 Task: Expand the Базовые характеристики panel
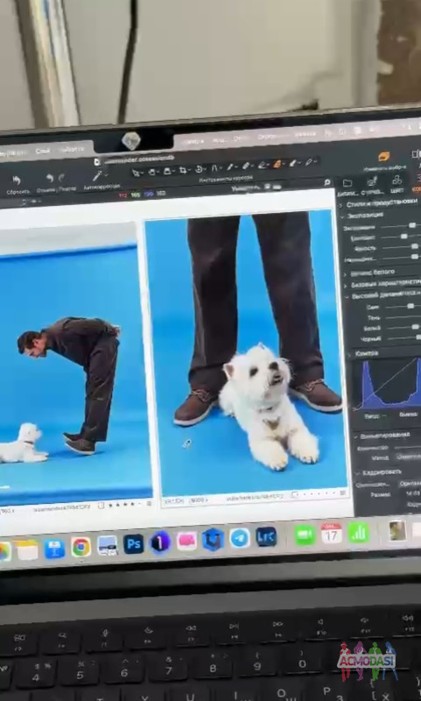pyautogui.click(x=345, y=285)
